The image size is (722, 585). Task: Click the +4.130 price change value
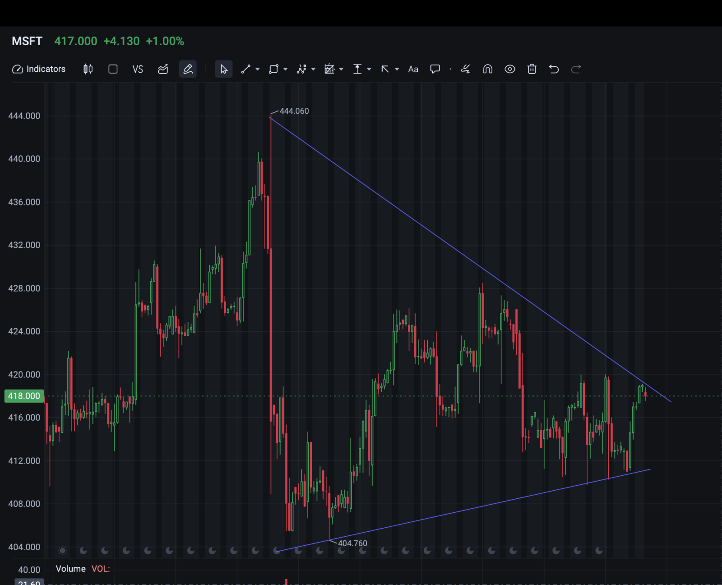tap(121, 41)
